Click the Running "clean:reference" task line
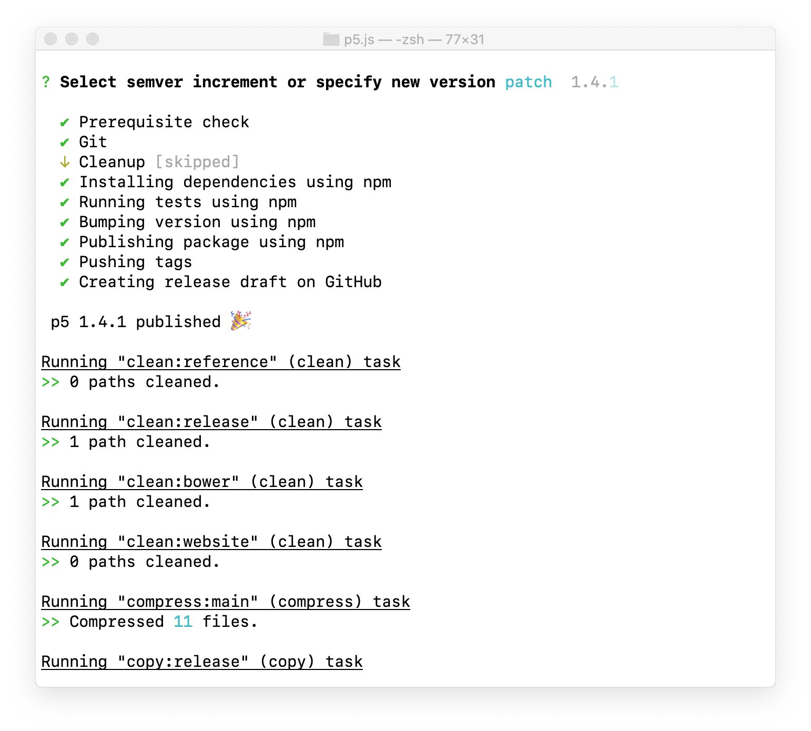The width and height of the screenshot is (811, 731). (221, 362)
